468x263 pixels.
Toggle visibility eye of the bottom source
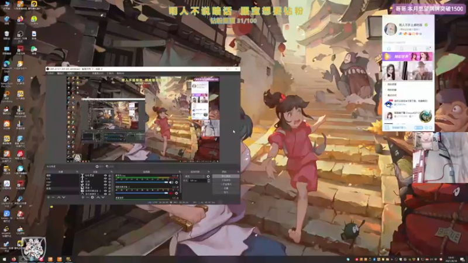point(105,194)
